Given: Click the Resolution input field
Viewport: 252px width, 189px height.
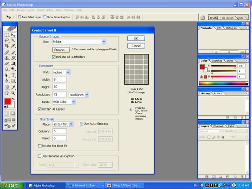Looking at the screenshot, I should pyautogui.click(x=59, y=94).
